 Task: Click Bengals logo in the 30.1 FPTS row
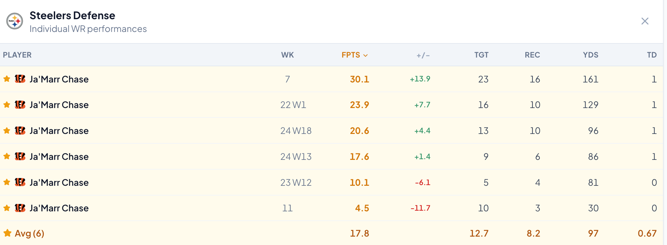pos(20,79)
